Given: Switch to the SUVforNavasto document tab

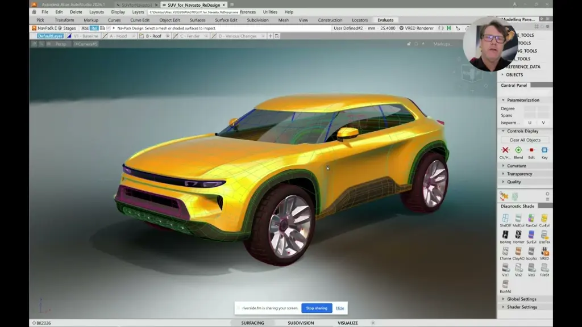Looking at the screenshot, I should pos(136,5).
